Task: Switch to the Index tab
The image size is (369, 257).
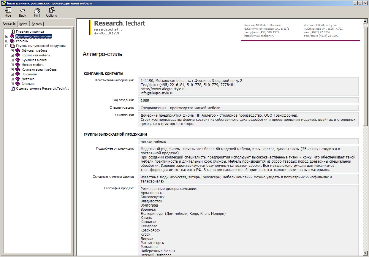Action: click(23, 24)
